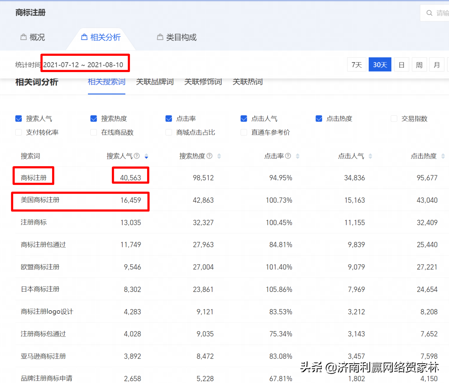The height and width of the screenshot is (383, 449).
Task: Click the search magnifier icon top right
Action: [429, 13]
